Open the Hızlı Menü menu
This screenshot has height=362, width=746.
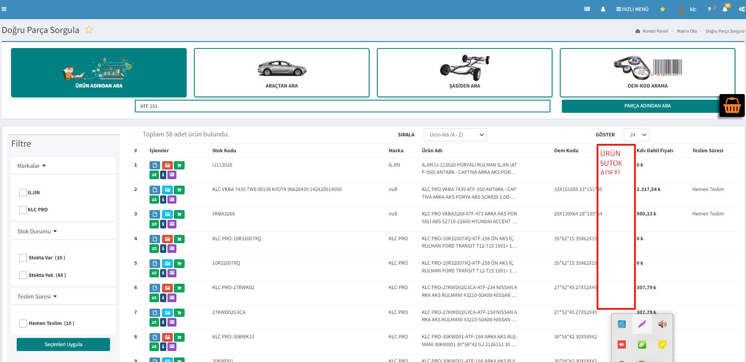632,9
